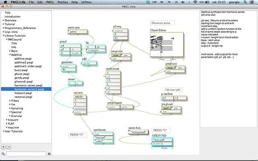Collapse the Library Tutorials section

click(x=4, y=36)
